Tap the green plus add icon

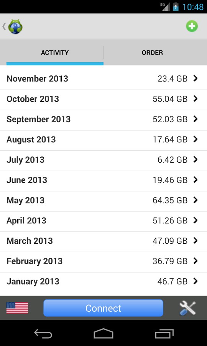(192, 26)
